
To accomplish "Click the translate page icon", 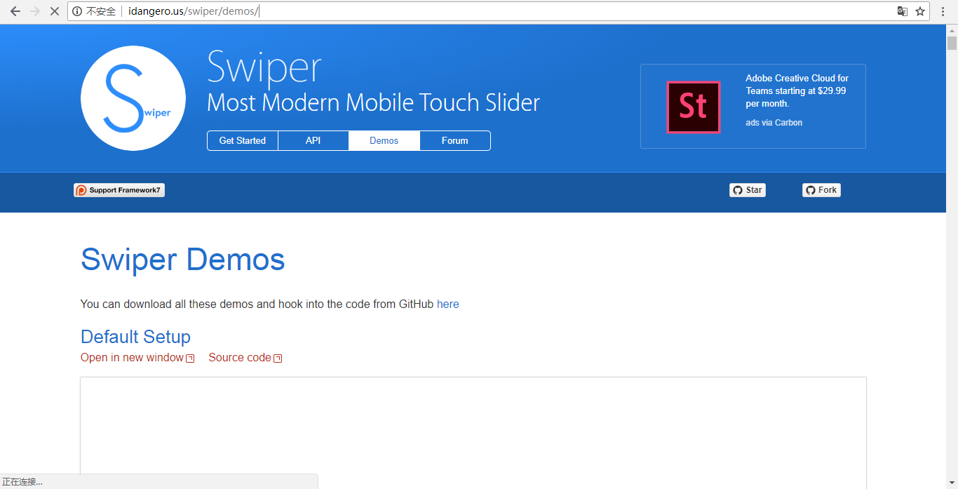I will (x=903, y=11).
